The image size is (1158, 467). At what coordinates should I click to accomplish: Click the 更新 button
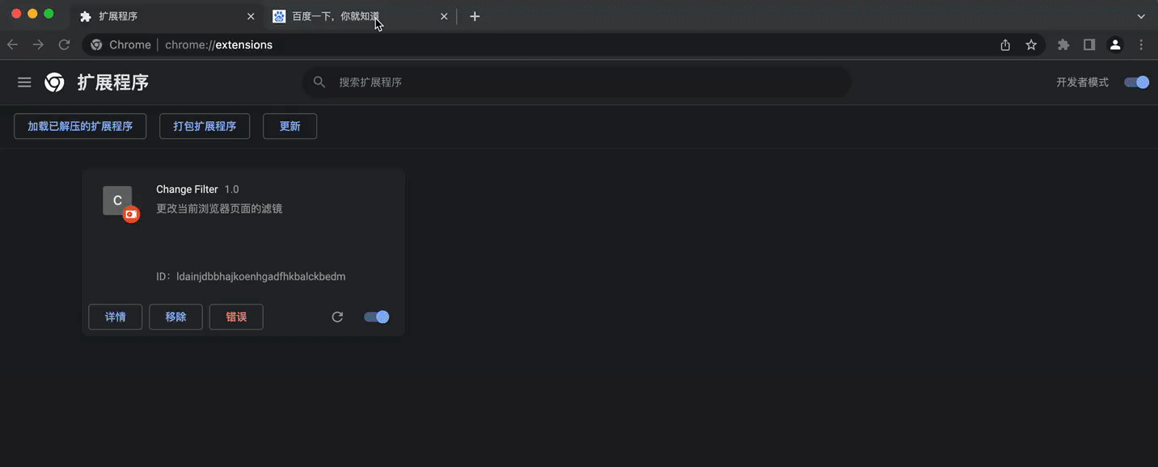(290, 126)
